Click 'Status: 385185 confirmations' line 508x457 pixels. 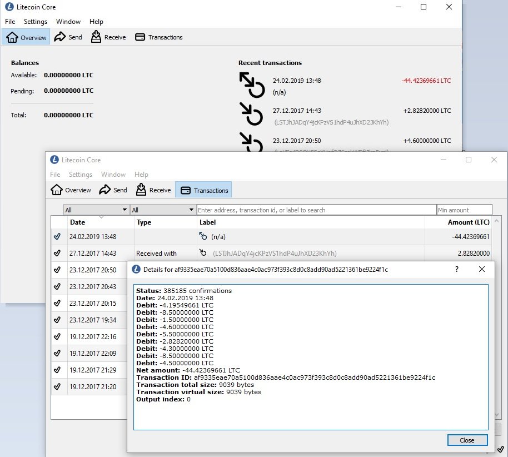[184, 291]
